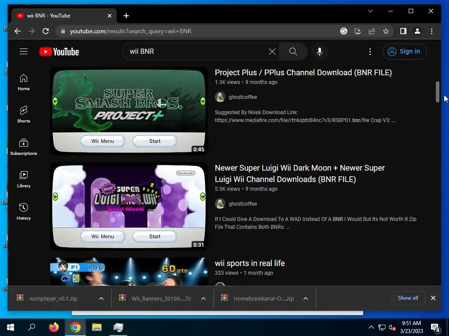This screenshot has height=336, width=449.
Task: Open the notification center
Action: [435, 327]
